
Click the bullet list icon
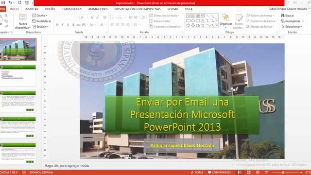point(113,17)
